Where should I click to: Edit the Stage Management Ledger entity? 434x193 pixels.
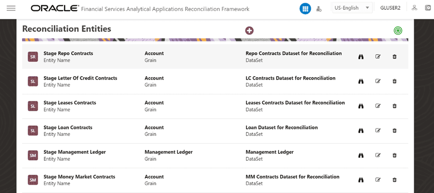378,155
